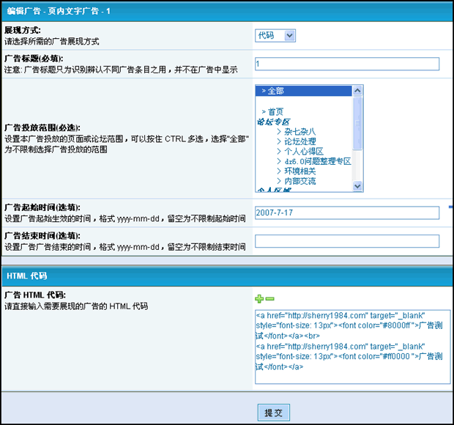454x425 pixels.
Task: Select 杂七杂八 forum in the list
Action: point(300,131)
